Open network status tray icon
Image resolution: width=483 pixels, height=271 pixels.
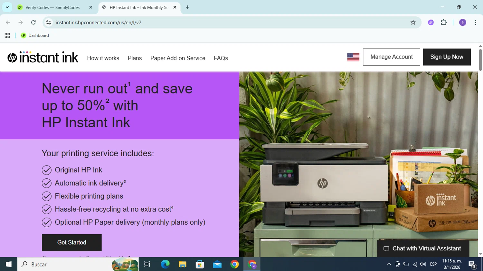[x=415, y=264]
